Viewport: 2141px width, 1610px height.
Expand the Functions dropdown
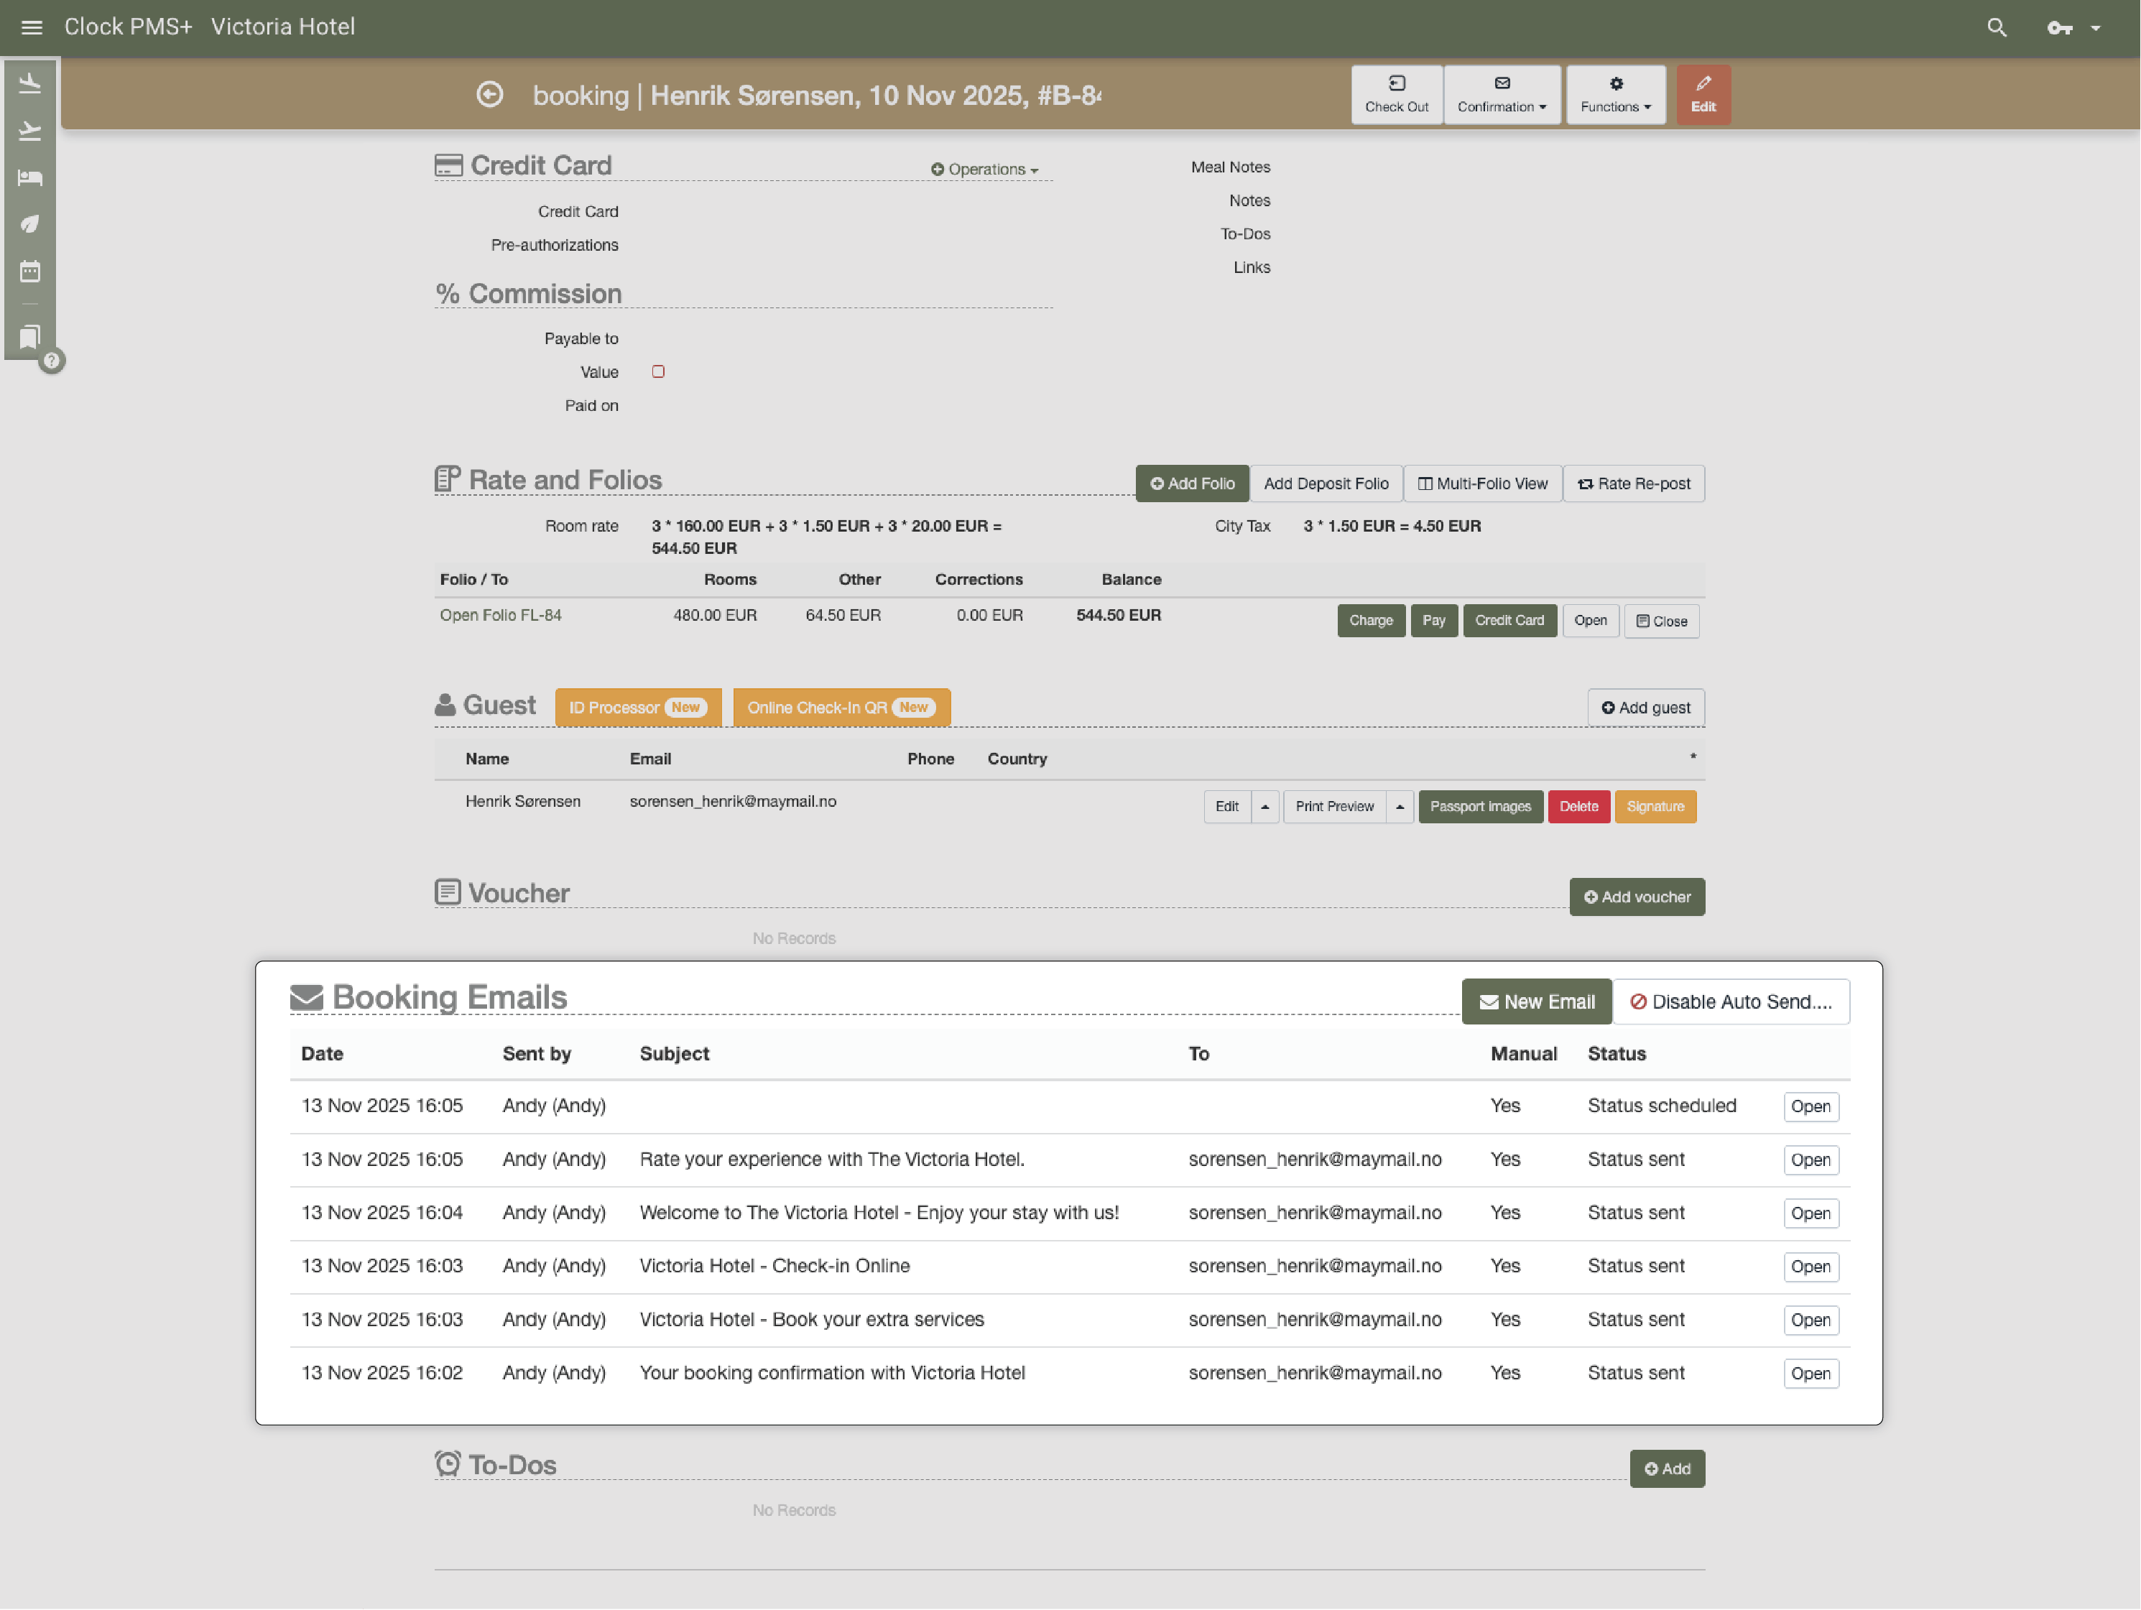tap(1614, 94)
